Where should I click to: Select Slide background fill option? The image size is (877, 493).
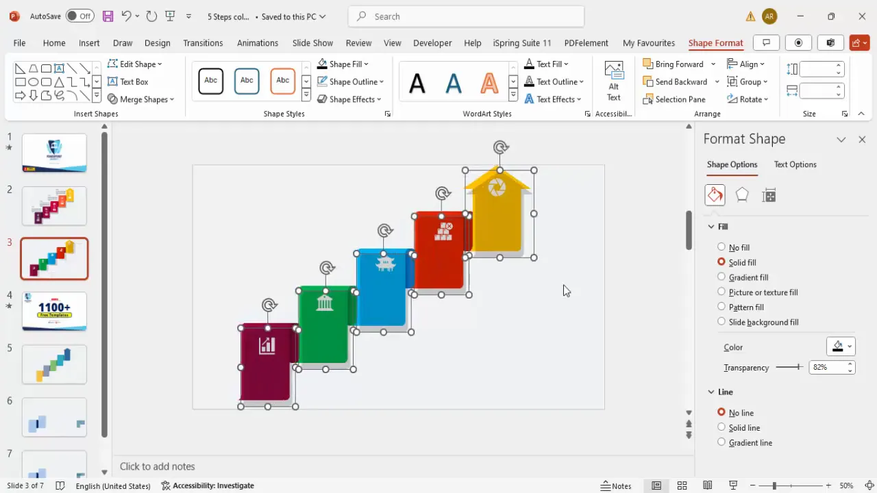point(758,322)
